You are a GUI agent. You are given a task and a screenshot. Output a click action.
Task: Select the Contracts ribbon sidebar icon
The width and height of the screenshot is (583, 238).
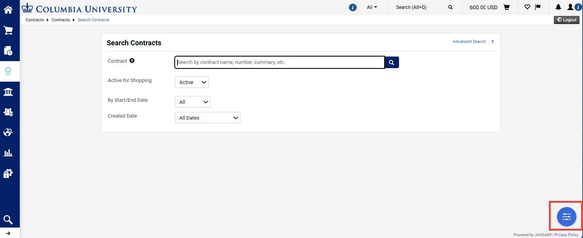8,71
